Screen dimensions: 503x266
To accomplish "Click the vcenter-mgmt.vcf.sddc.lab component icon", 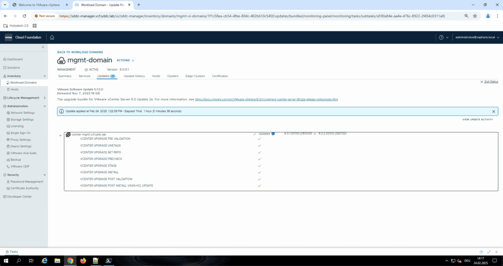I will (x=68, y=135).
